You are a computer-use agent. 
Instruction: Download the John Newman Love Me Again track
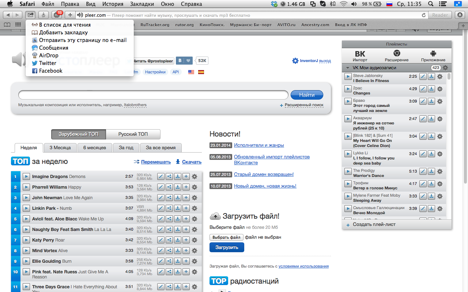[x=178, y=198]
